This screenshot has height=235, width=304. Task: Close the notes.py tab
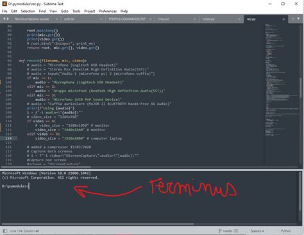(x=239, y=19)
